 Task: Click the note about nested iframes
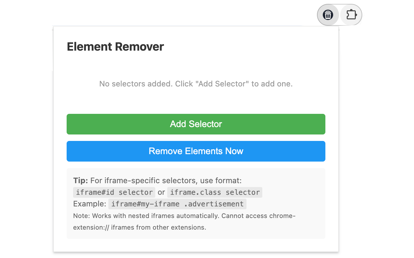pos(184,221)
